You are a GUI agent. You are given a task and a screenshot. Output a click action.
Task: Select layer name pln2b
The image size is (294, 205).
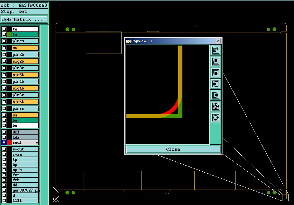click(x=25, y=55)
